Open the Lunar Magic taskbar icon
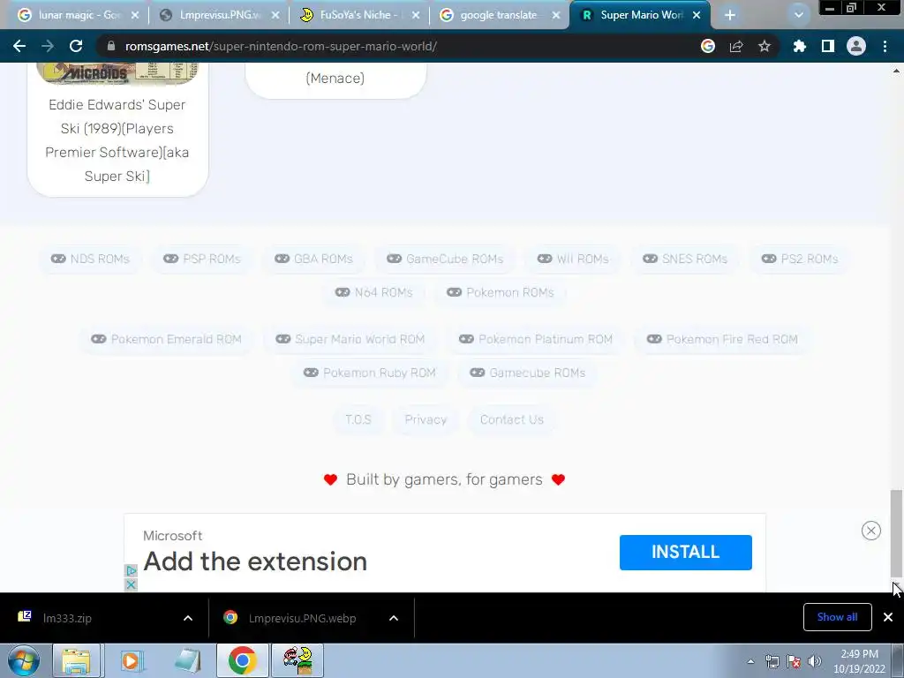The height and width of the screenshot is (678, 904). point(297,660)
